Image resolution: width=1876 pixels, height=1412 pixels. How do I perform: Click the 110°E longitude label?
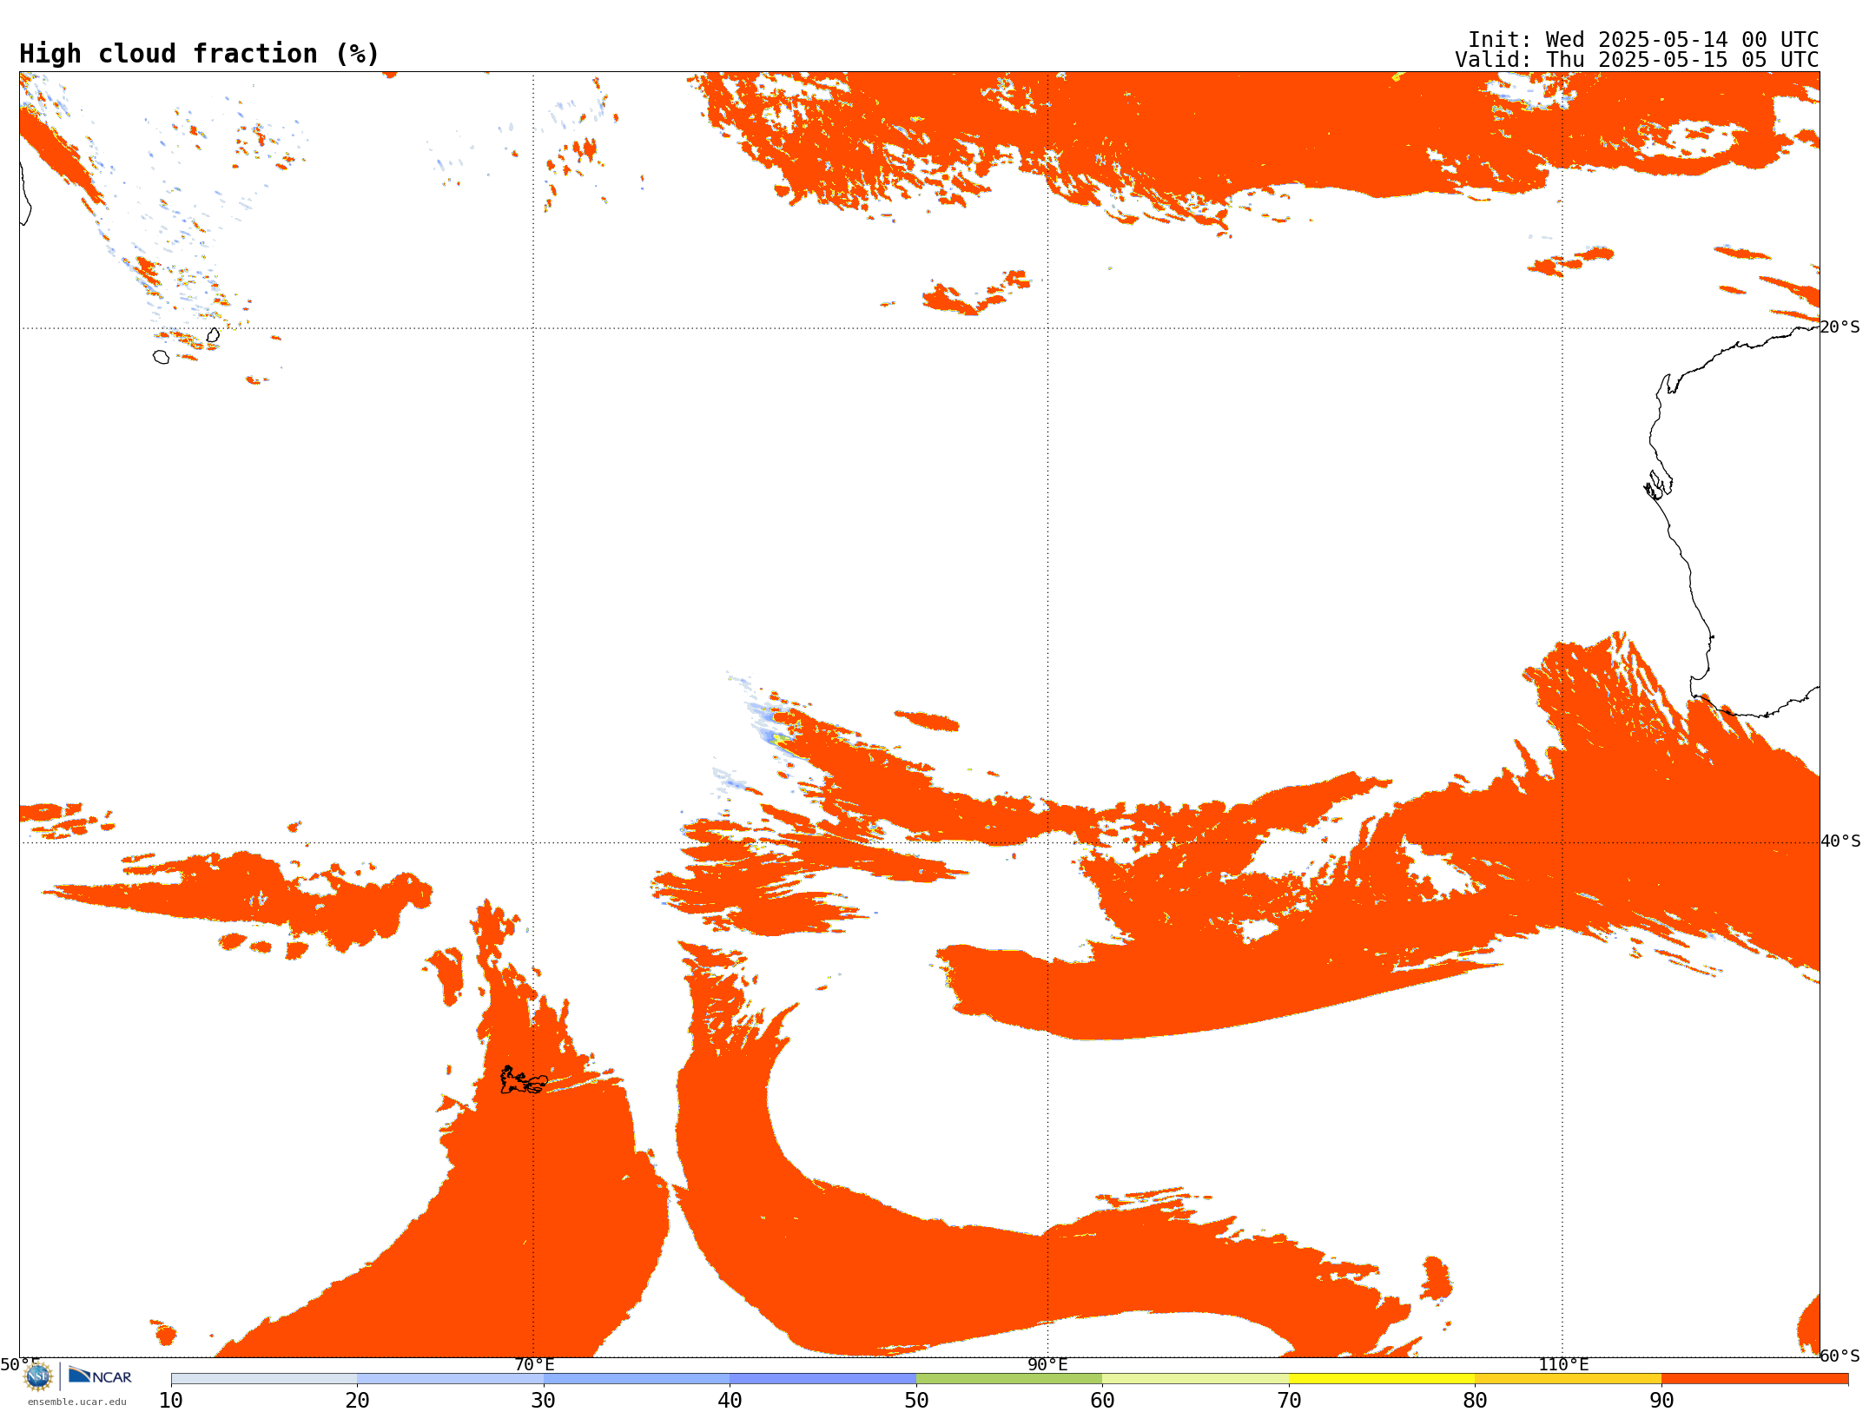click(x=1563, y=1365)
